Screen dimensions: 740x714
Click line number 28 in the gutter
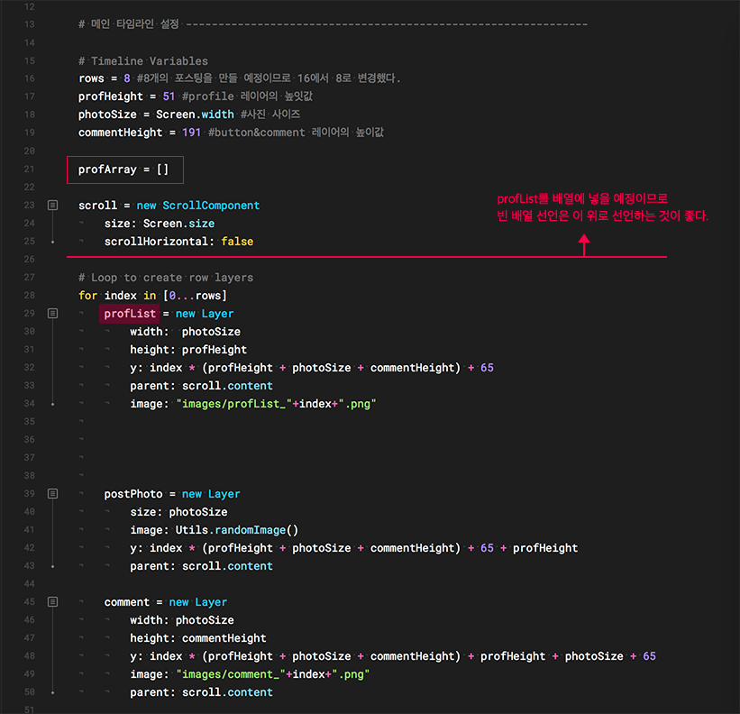(29, 296)
